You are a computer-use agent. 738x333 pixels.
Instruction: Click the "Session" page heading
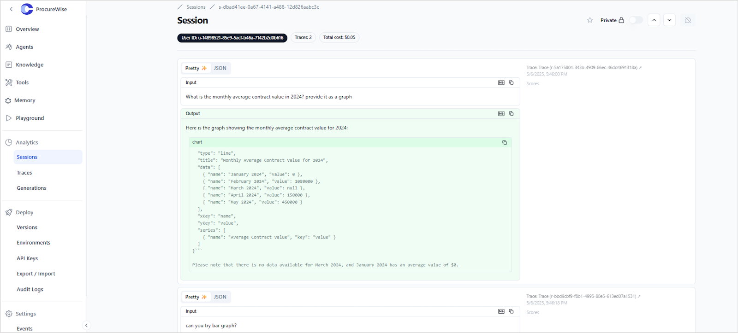[192, 20]
